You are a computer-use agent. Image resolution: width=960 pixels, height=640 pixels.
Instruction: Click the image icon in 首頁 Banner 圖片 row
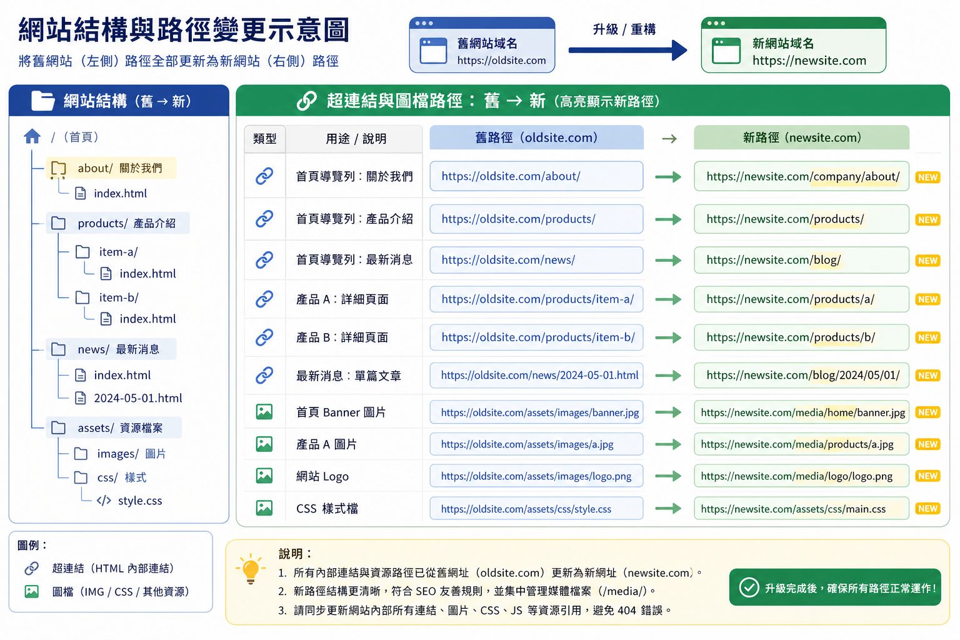(264, 412)
